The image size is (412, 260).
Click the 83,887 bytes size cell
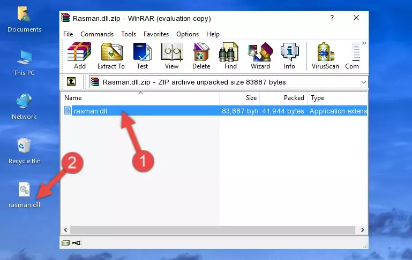[x=239, y=111]
